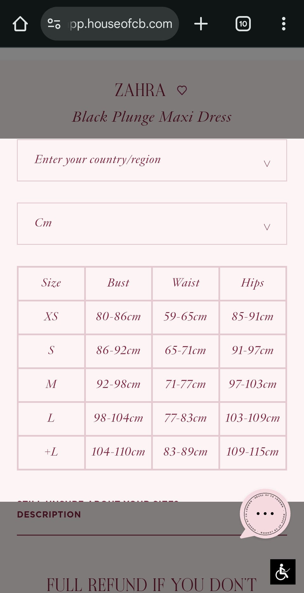304x593 pixels.
Task: Open a new tab with plus icon
Action: (201, 24)
